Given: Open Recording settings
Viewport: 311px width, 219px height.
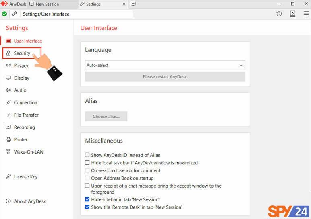Looking at the screenshot, I should point(25,127).
